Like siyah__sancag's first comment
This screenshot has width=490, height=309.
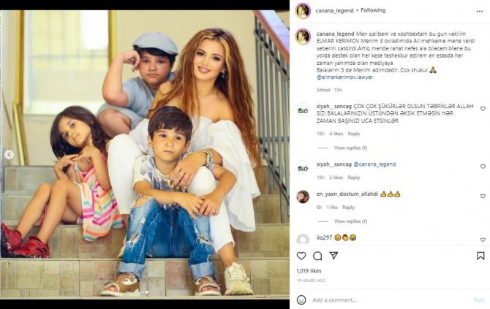483,109
